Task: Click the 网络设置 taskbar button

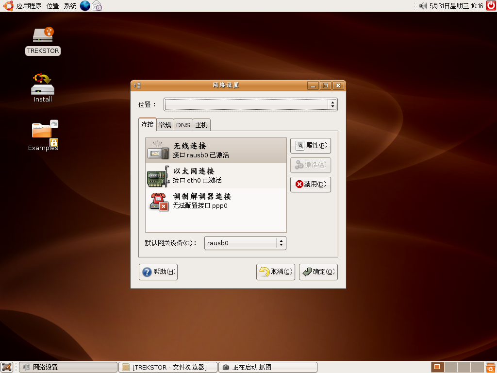Action: pyautogui.click(x=68, y=367)
